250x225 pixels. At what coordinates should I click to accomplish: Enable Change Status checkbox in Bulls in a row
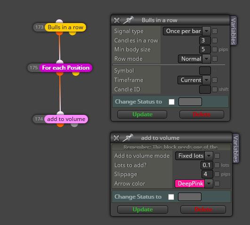point(171,102)
